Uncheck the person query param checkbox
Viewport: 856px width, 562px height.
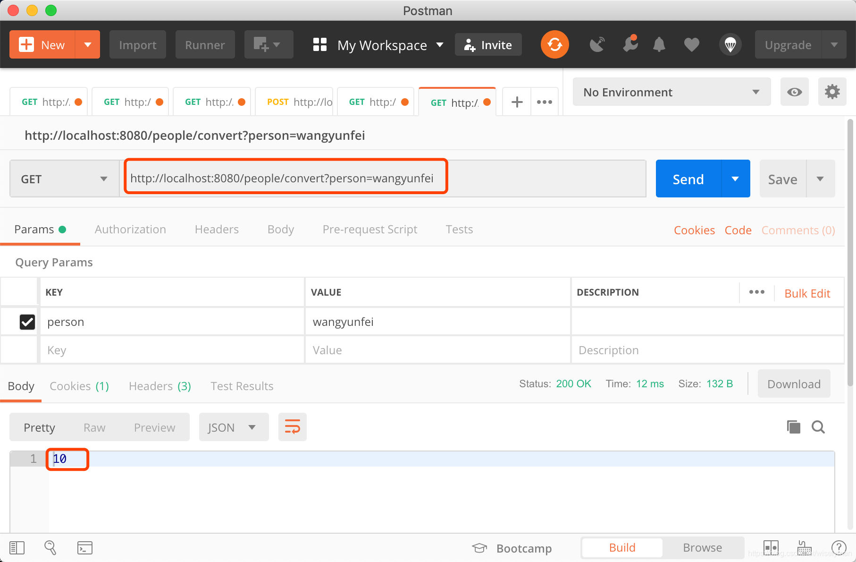[x=27, y=322]
